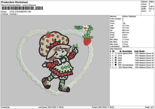Click the 'Created By:' footer label
The height and width of the screenshot is (109, 155).
pos(5,107)
